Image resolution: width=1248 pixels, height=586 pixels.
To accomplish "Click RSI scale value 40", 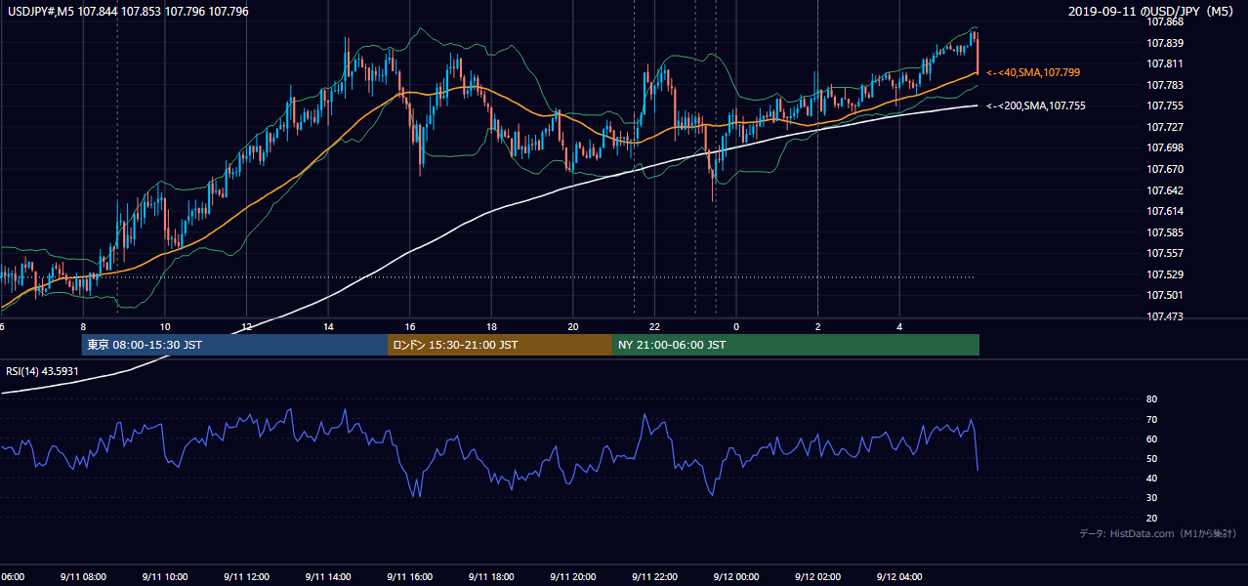I will (x=1151, y=478).
